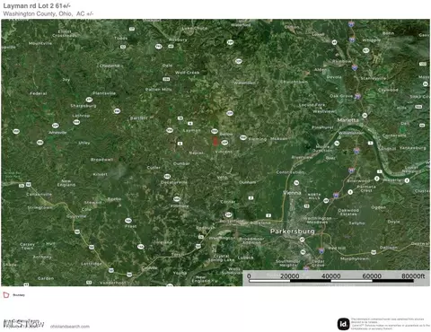Click the MLS Now logo
431x332 pixels.
pyautogui.click(x=23, y=324)
